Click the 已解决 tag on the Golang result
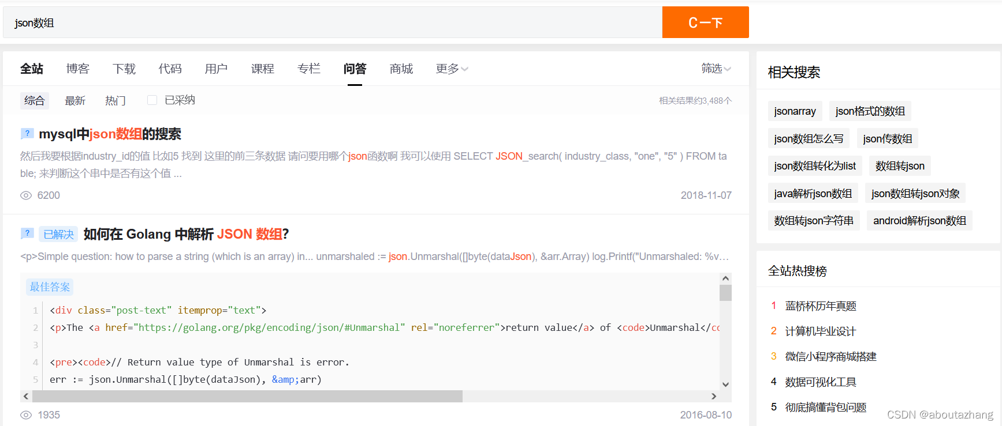Image resolution: width=1002 pixels, height=426 pixels. [59, 234]
